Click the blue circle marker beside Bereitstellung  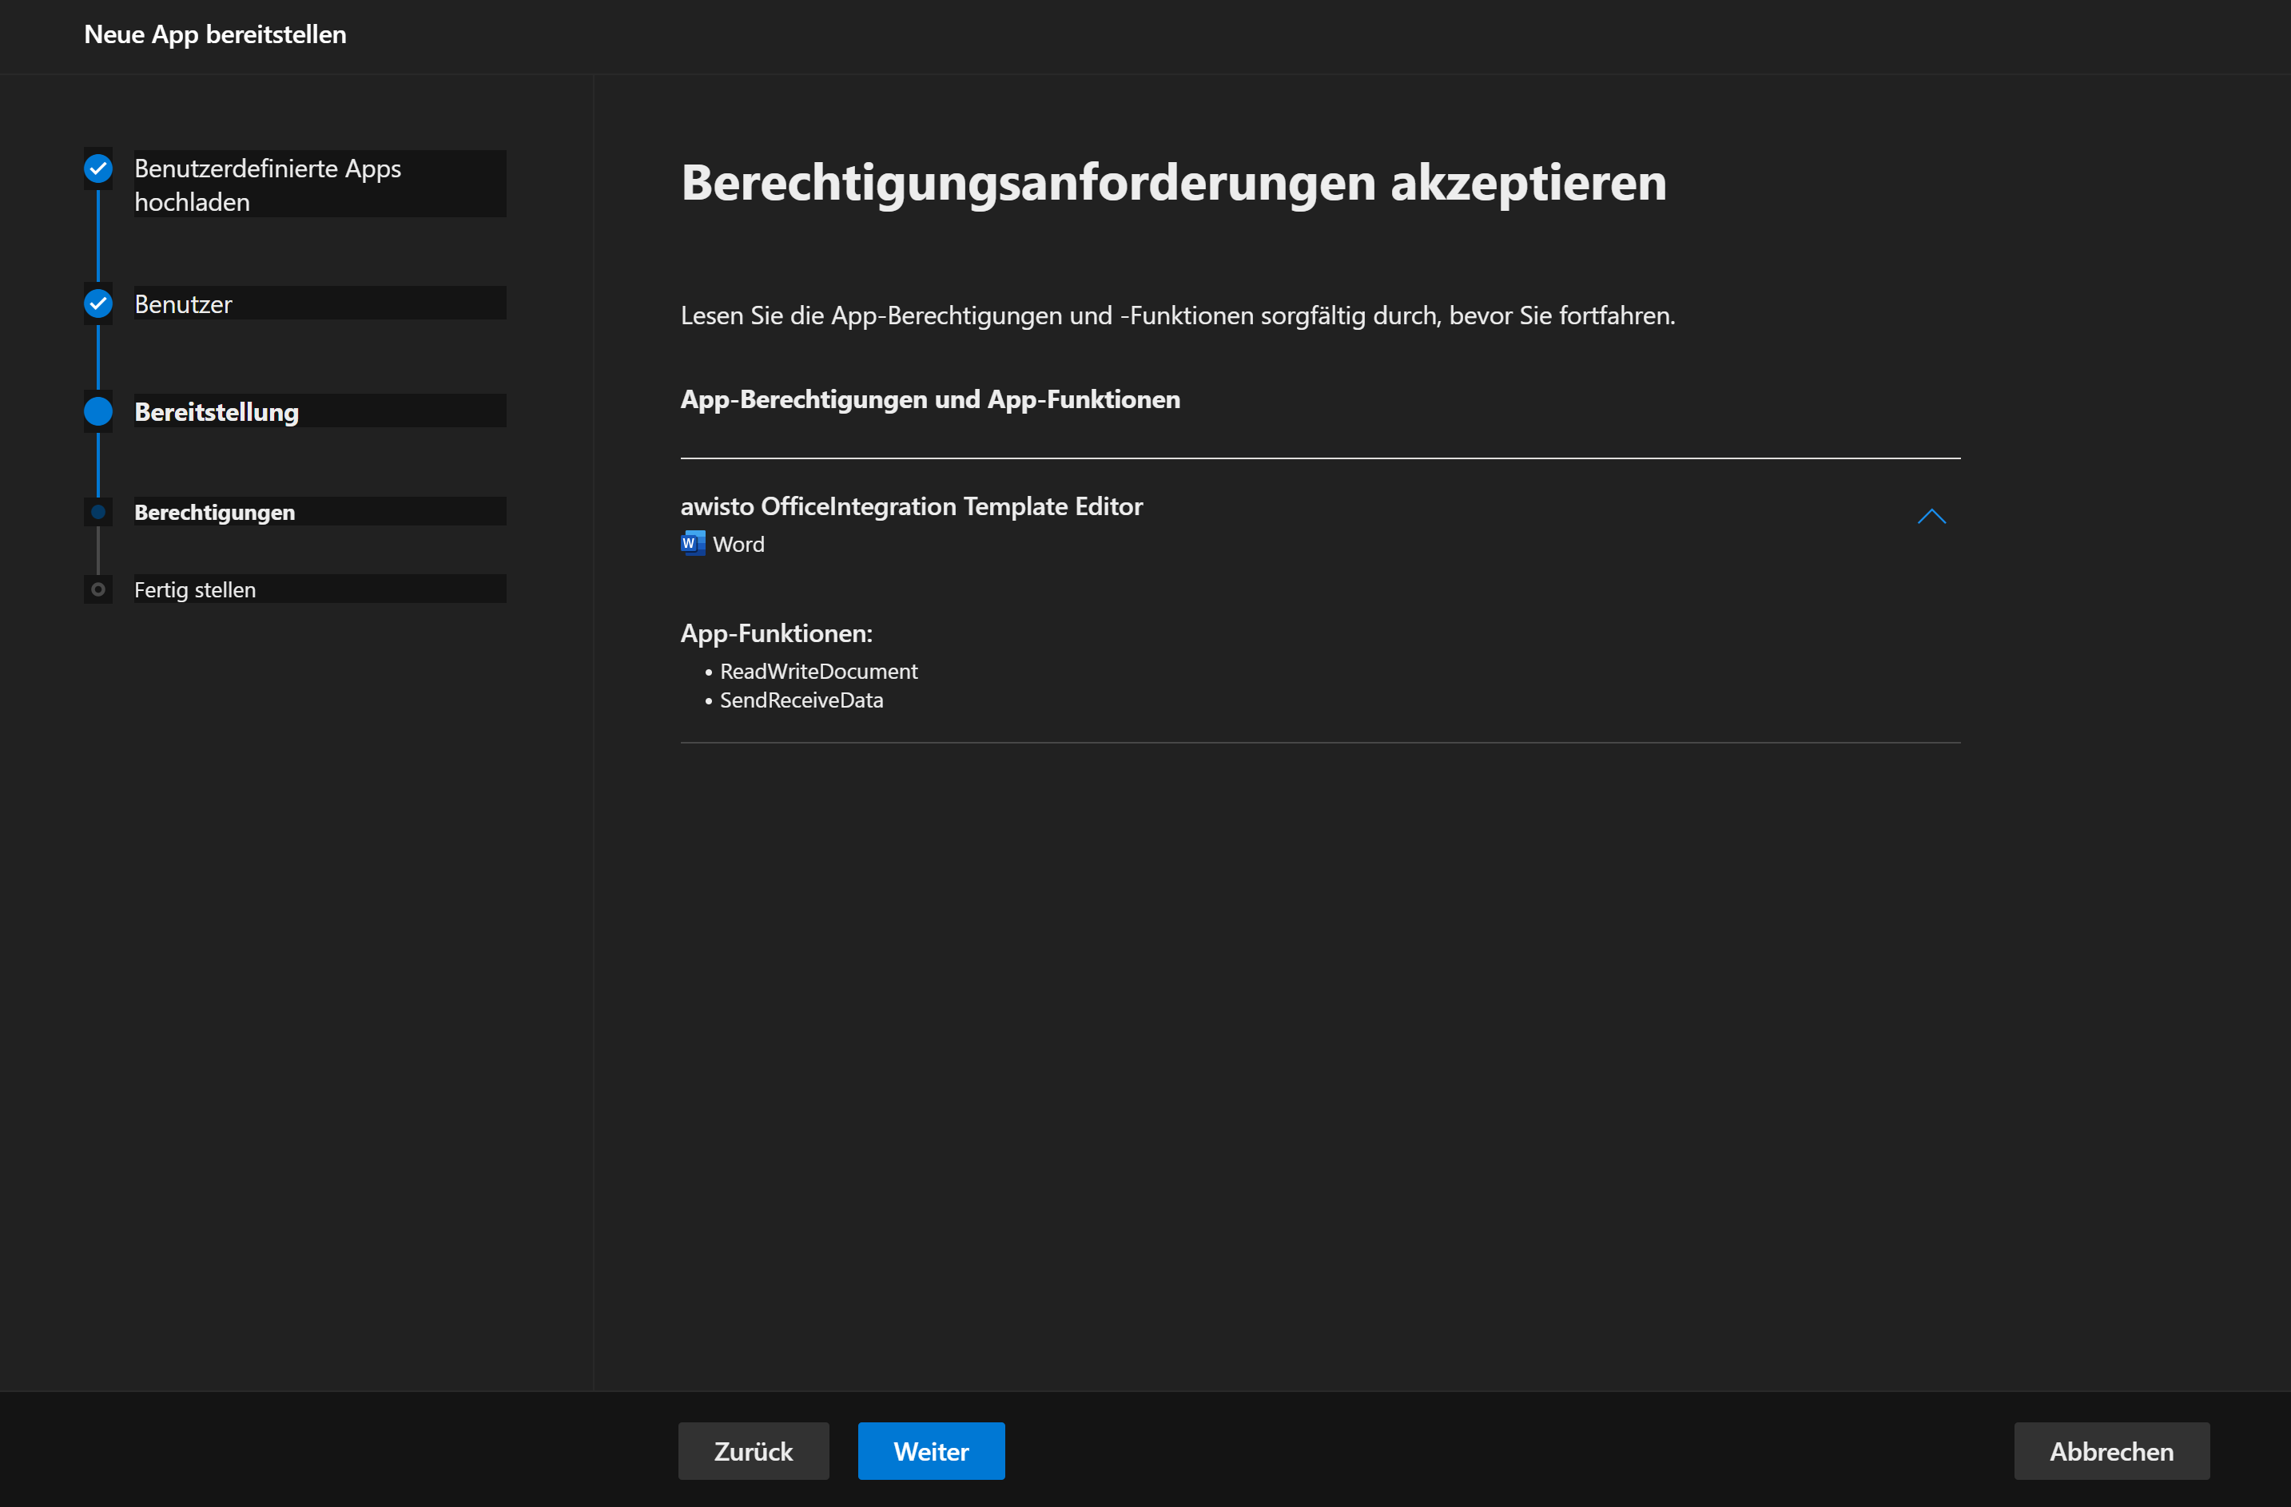click(98, 411)
